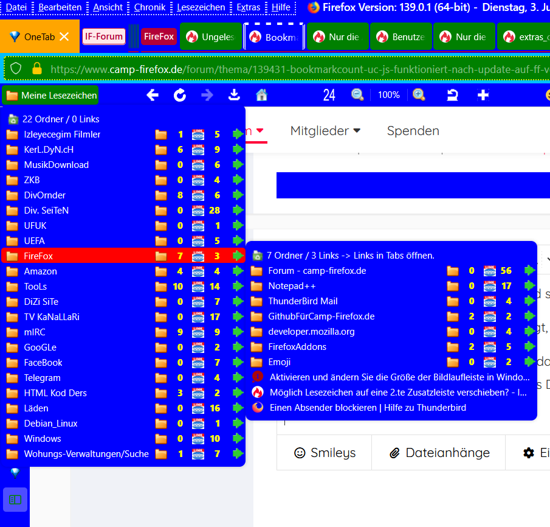This screenshot has height=527, width=550.
Task: Reset zoom via 100% indicator
Action: [389, 95]
